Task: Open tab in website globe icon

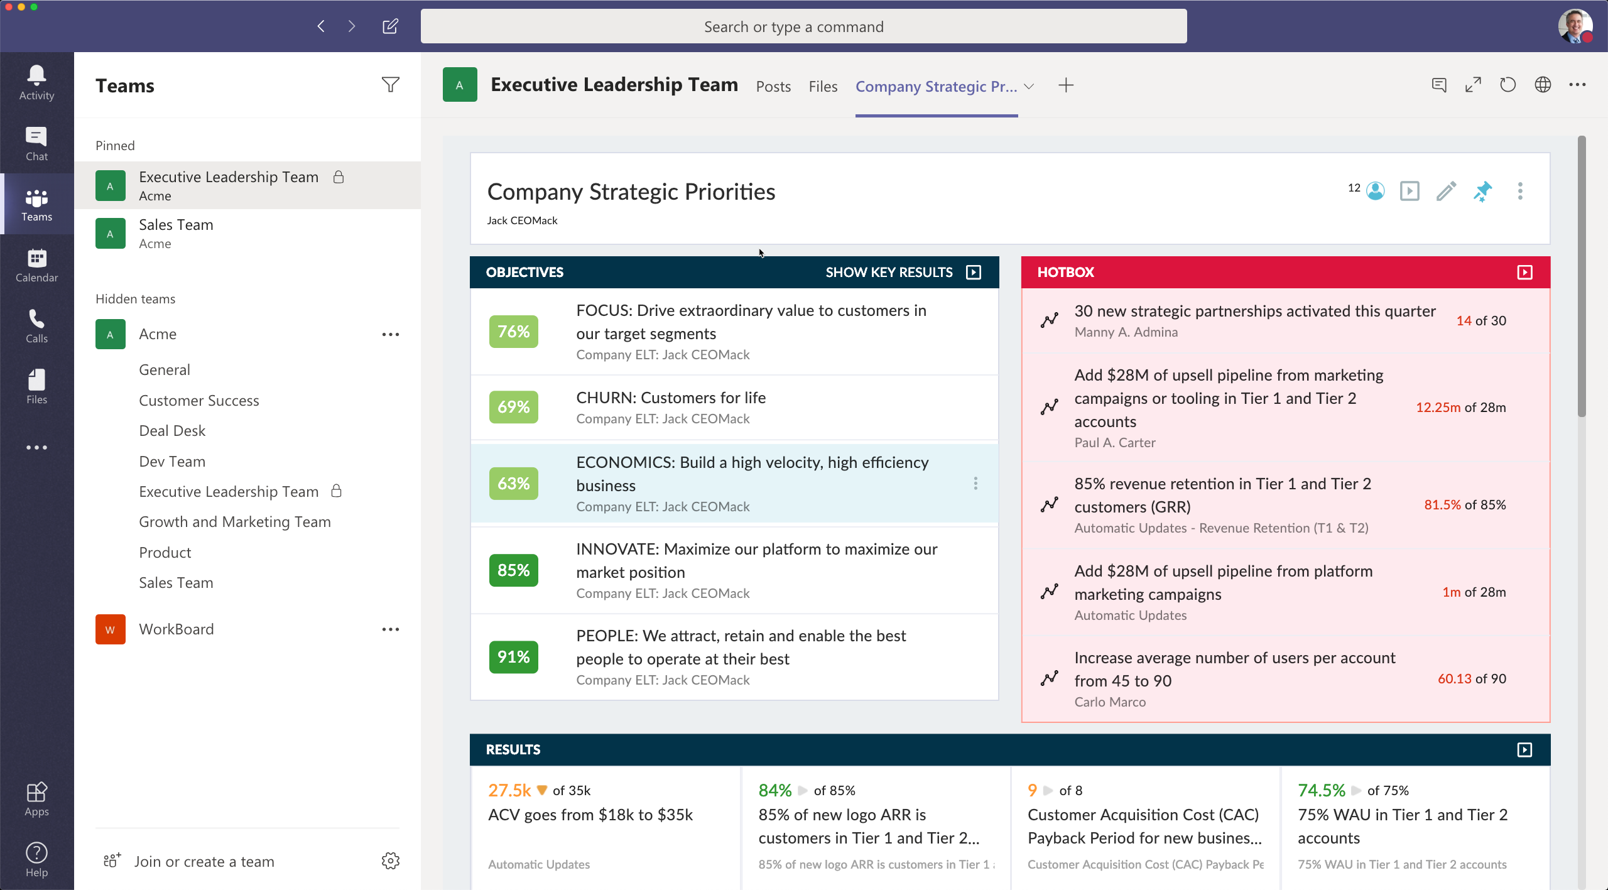Action: (1543, 85)
